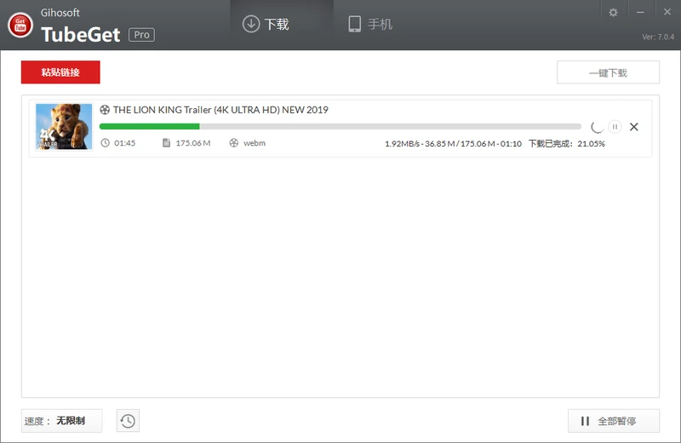Open the 手机 phone tab

click(x=370, y=25)
